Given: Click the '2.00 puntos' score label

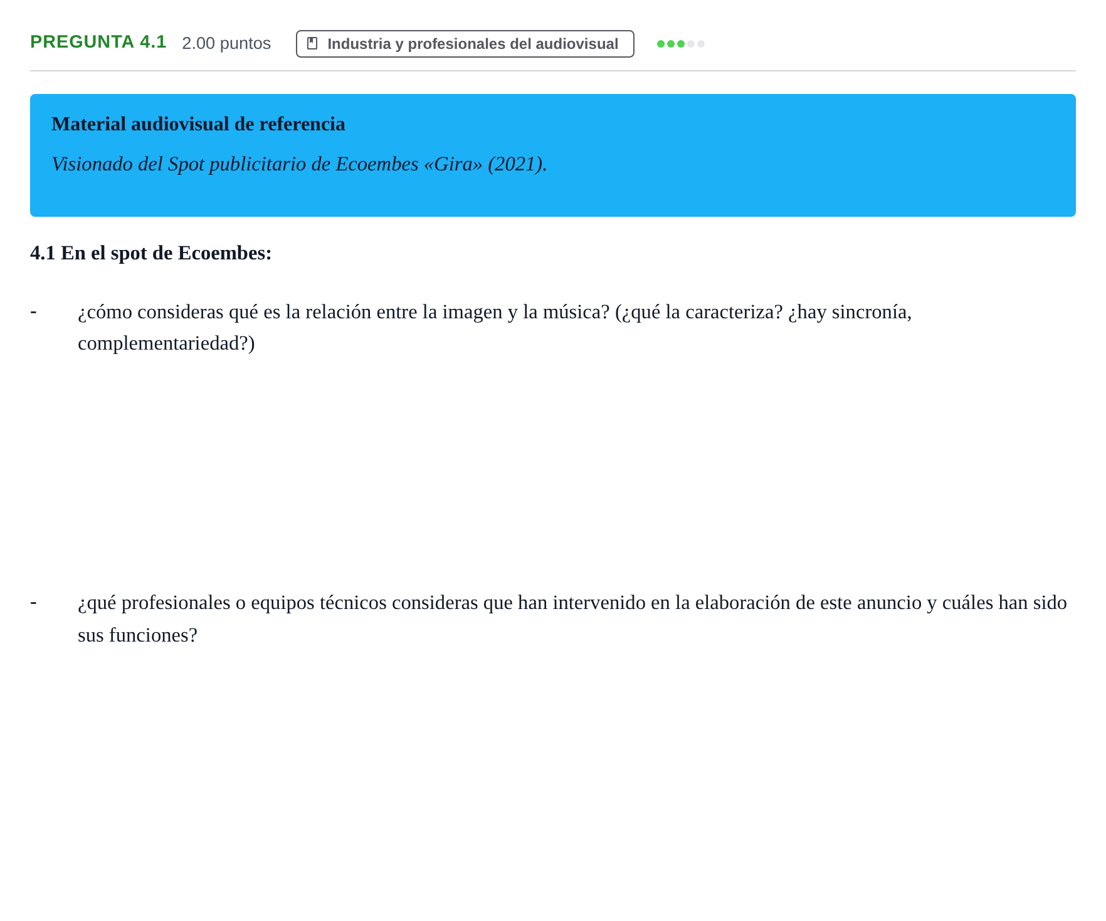Looking at the screenshot, I should click(x=226, y=43).
